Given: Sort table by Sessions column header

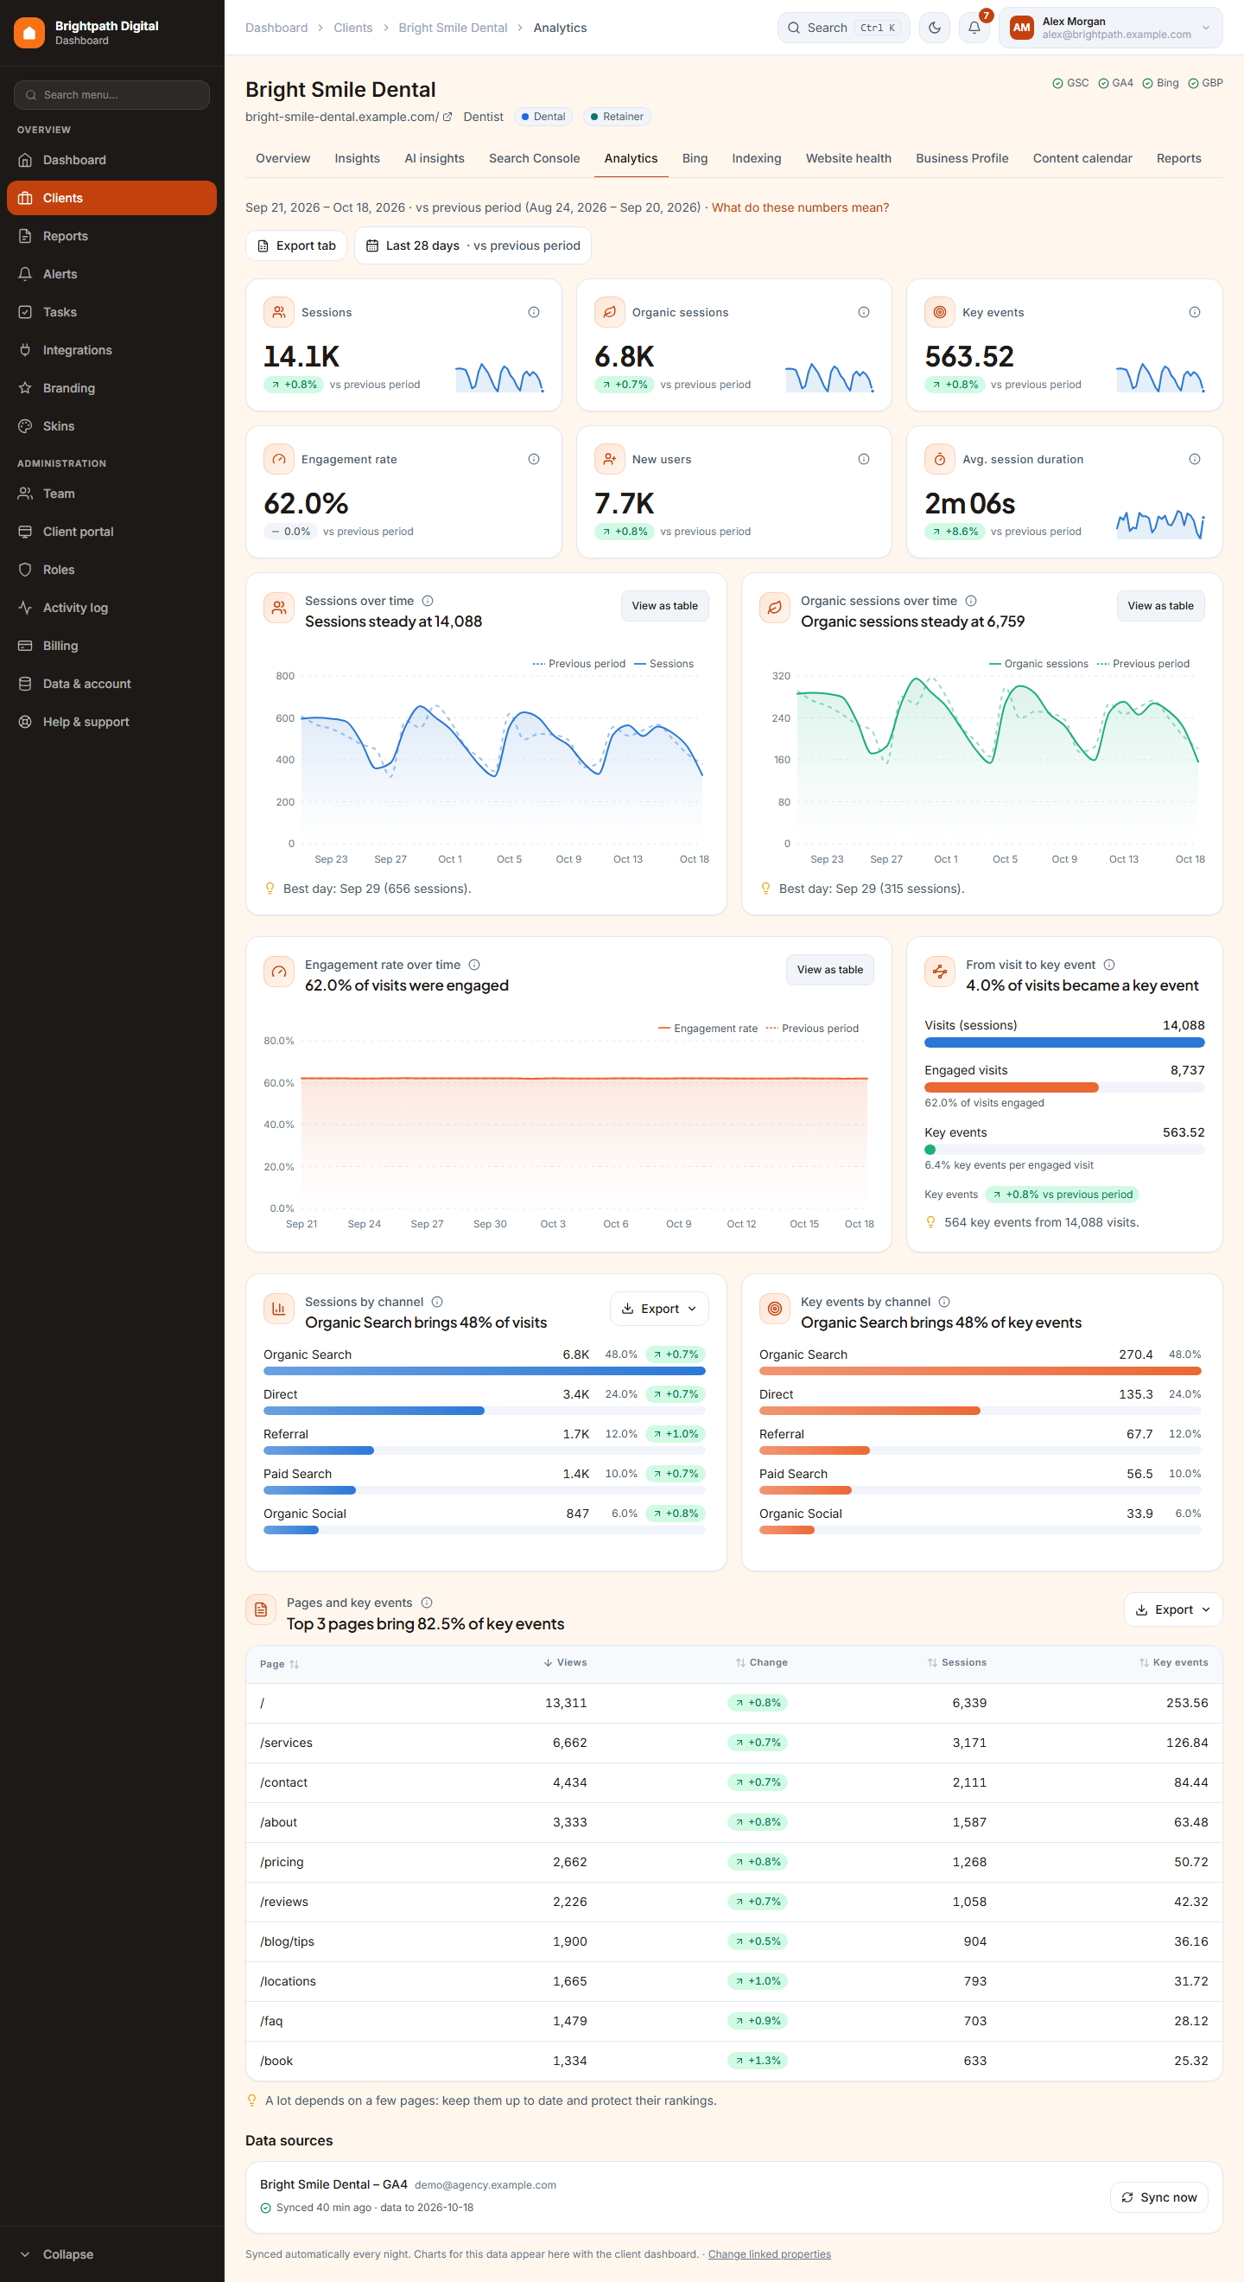Looking at the screenshot, I should (956, 1663).
